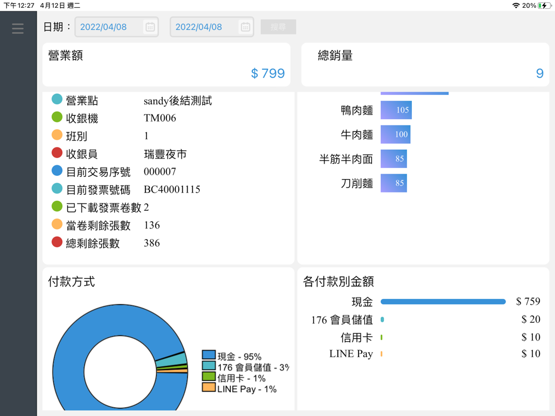Click the 刀削麵 bar showing 85
This screenshot has width=555, height=416.
[393, 183]
